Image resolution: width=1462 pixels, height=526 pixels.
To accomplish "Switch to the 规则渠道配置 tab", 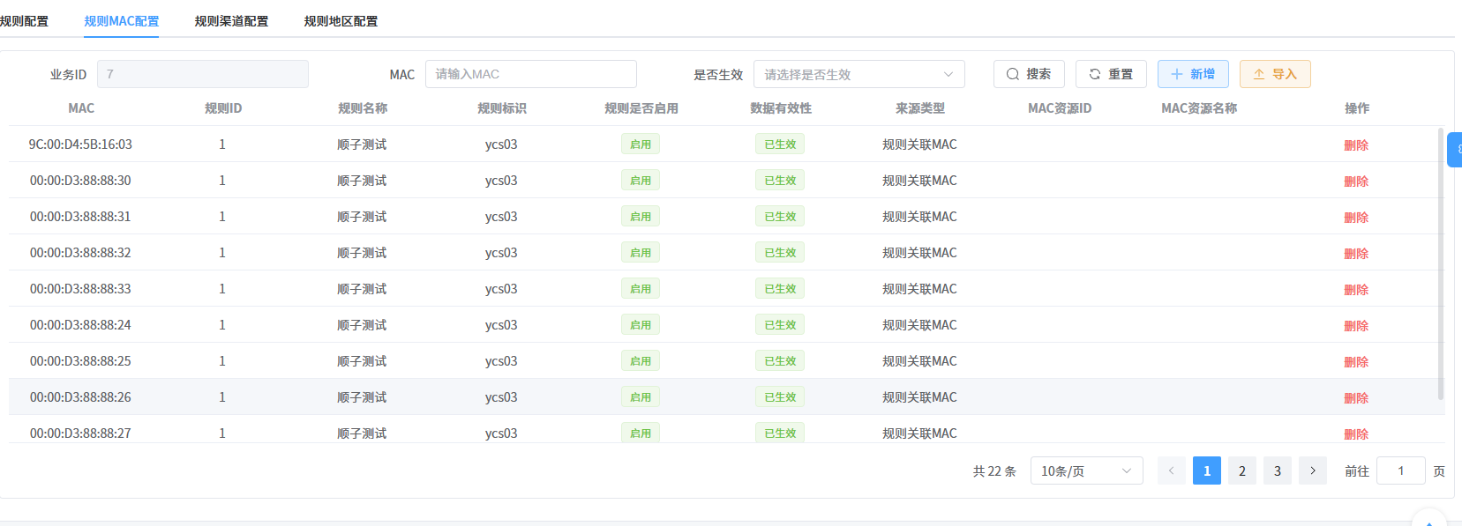I will 231,21.
